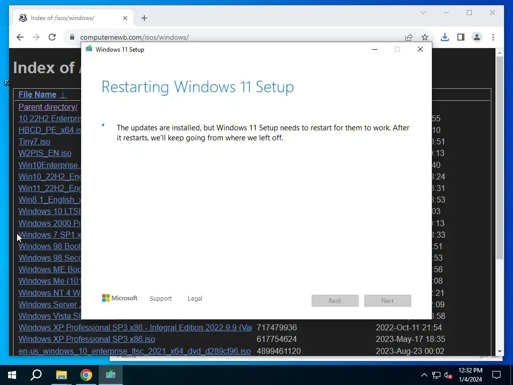
Task: Click the file size 617754624
Action: tap(277, 339)
